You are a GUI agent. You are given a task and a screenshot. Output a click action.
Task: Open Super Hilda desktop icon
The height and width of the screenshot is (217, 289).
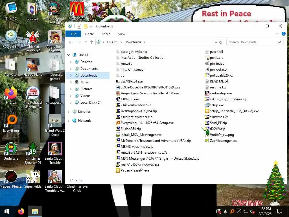click(x=33, y=179)
